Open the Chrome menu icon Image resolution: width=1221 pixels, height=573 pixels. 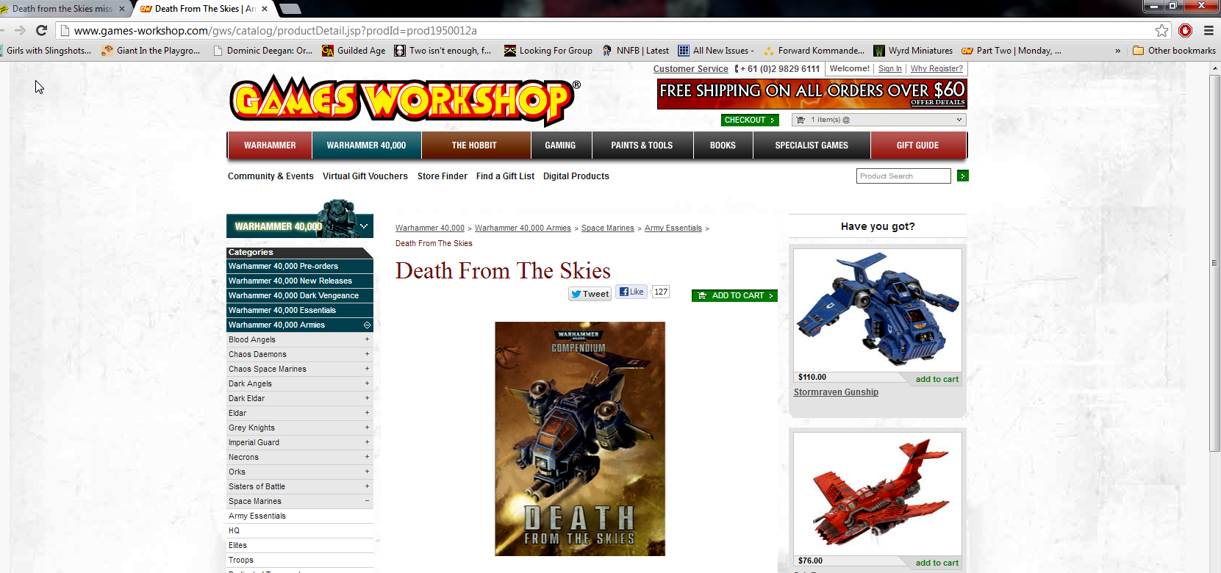pyautogui.click(x=1209, y=30)
